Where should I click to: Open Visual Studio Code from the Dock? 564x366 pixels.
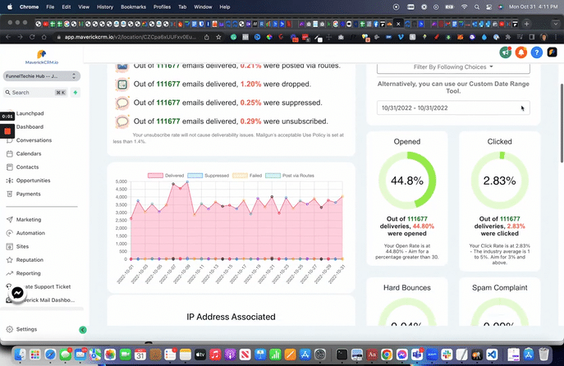click(492, 355)
